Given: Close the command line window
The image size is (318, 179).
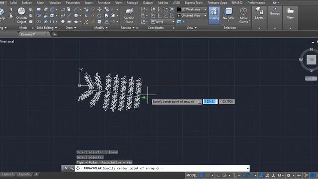Looking at the screenshot, I should click(x=66, y=168).
